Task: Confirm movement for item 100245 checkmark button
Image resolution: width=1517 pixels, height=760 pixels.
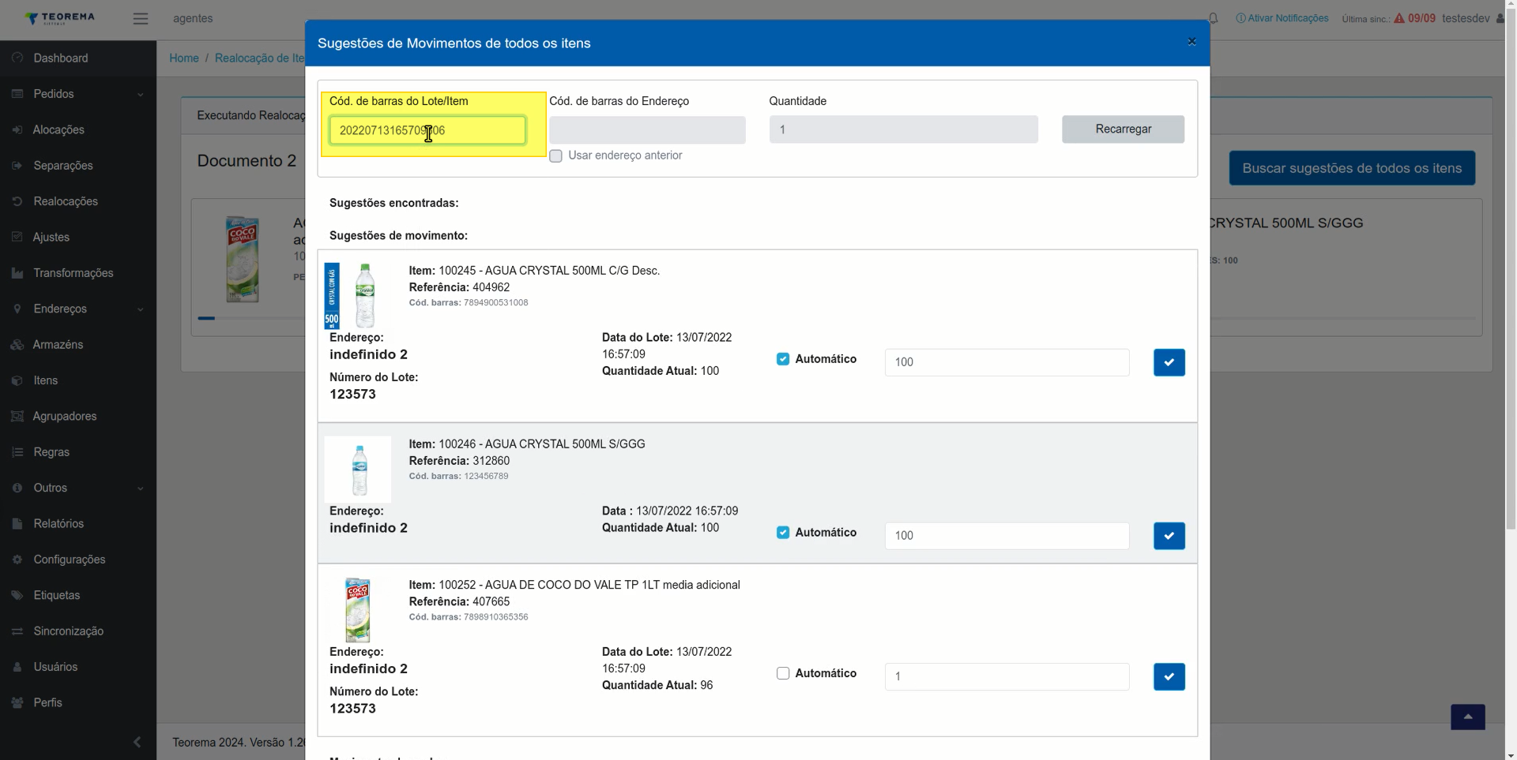Action: (1169, 362)
